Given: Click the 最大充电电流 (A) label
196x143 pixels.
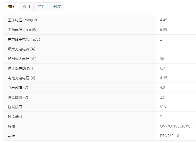Looking at the screenshot, I should coord(22,49).
